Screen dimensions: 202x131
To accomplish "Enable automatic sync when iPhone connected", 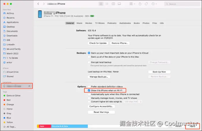I will [89, 94].
